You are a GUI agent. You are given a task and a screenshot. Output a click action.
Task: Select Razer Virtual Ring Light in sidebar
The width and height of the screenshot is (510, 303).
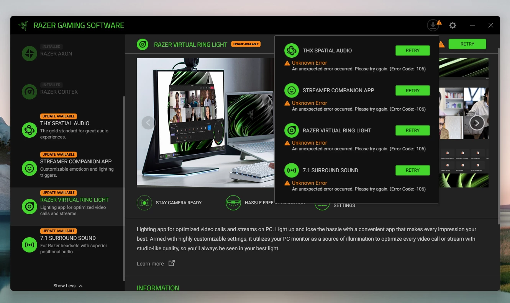point(67,207)
